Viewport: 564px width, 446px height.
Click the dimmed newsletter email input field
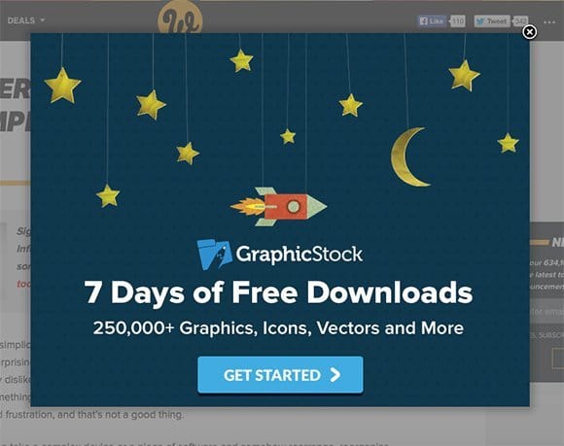tap(546, 311)
